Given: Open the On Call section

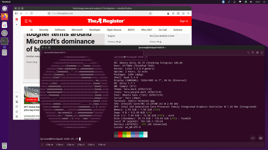Looking at the screenshot, I should point(162,30).
